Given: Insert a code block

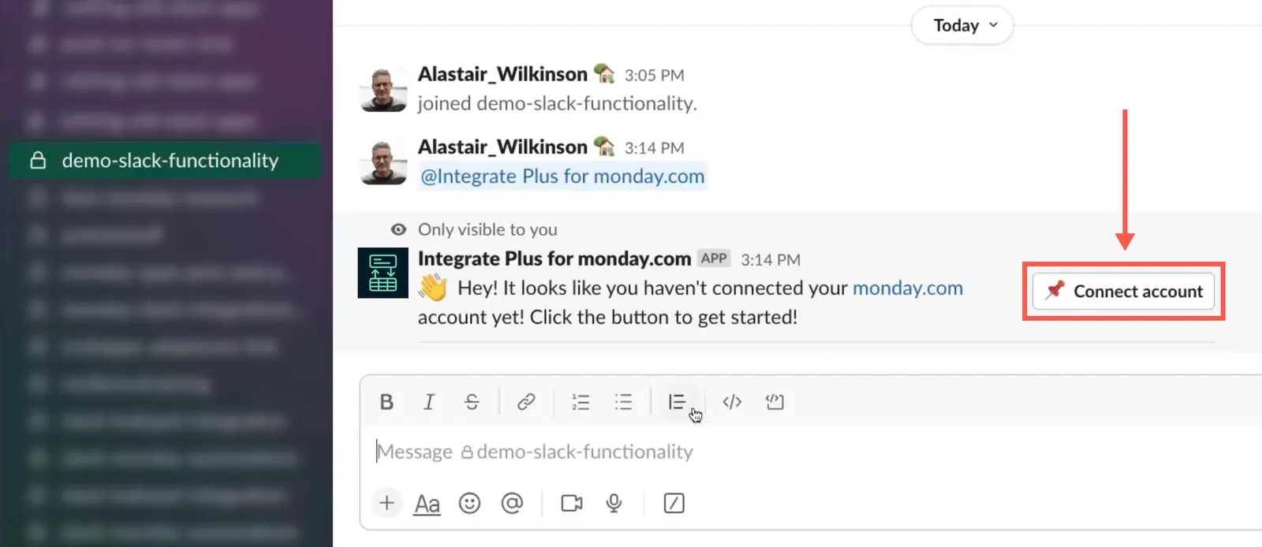Looking at the screenshot, I should pos(775,402).
